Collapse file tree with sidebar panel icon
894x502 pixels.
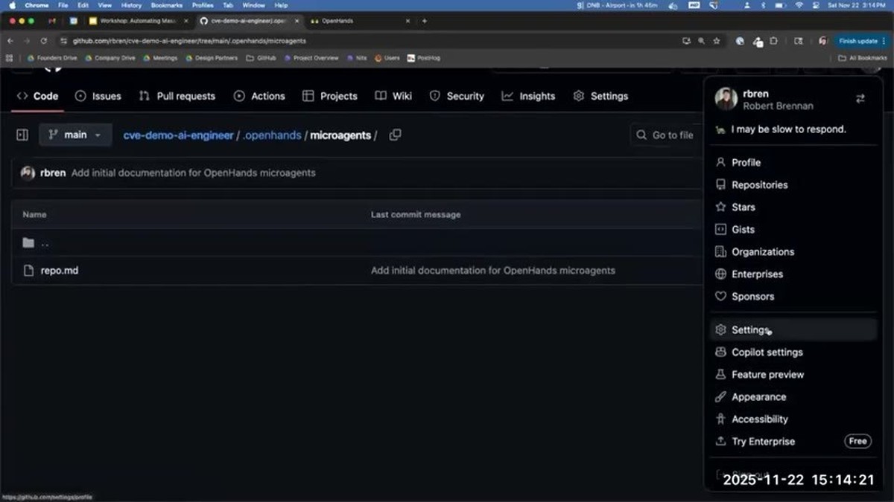tap(22, 135)
